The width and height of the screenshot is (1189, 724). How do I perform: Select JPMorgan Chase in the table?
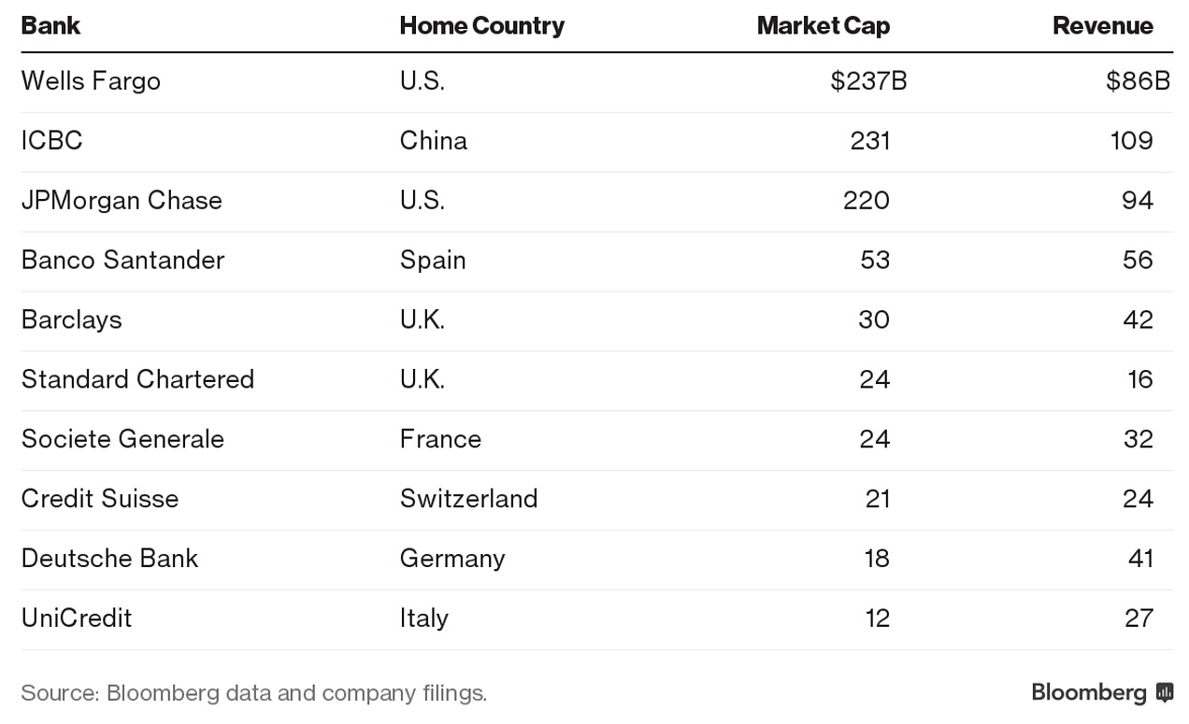coord(122,201)
